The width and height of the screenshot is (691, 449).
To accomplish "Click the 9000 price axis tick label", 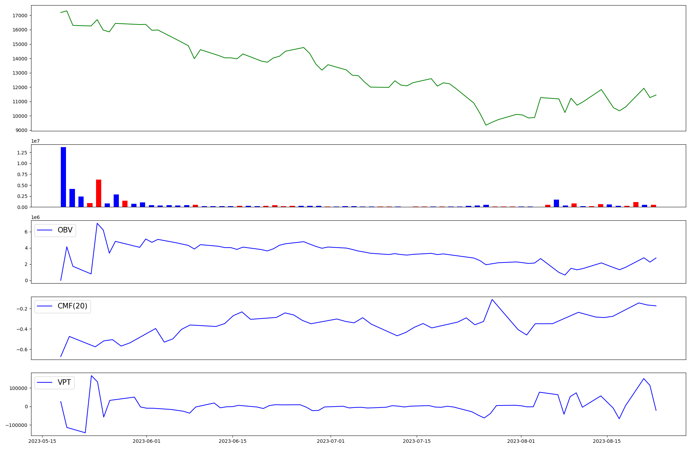I will point(21,130).
